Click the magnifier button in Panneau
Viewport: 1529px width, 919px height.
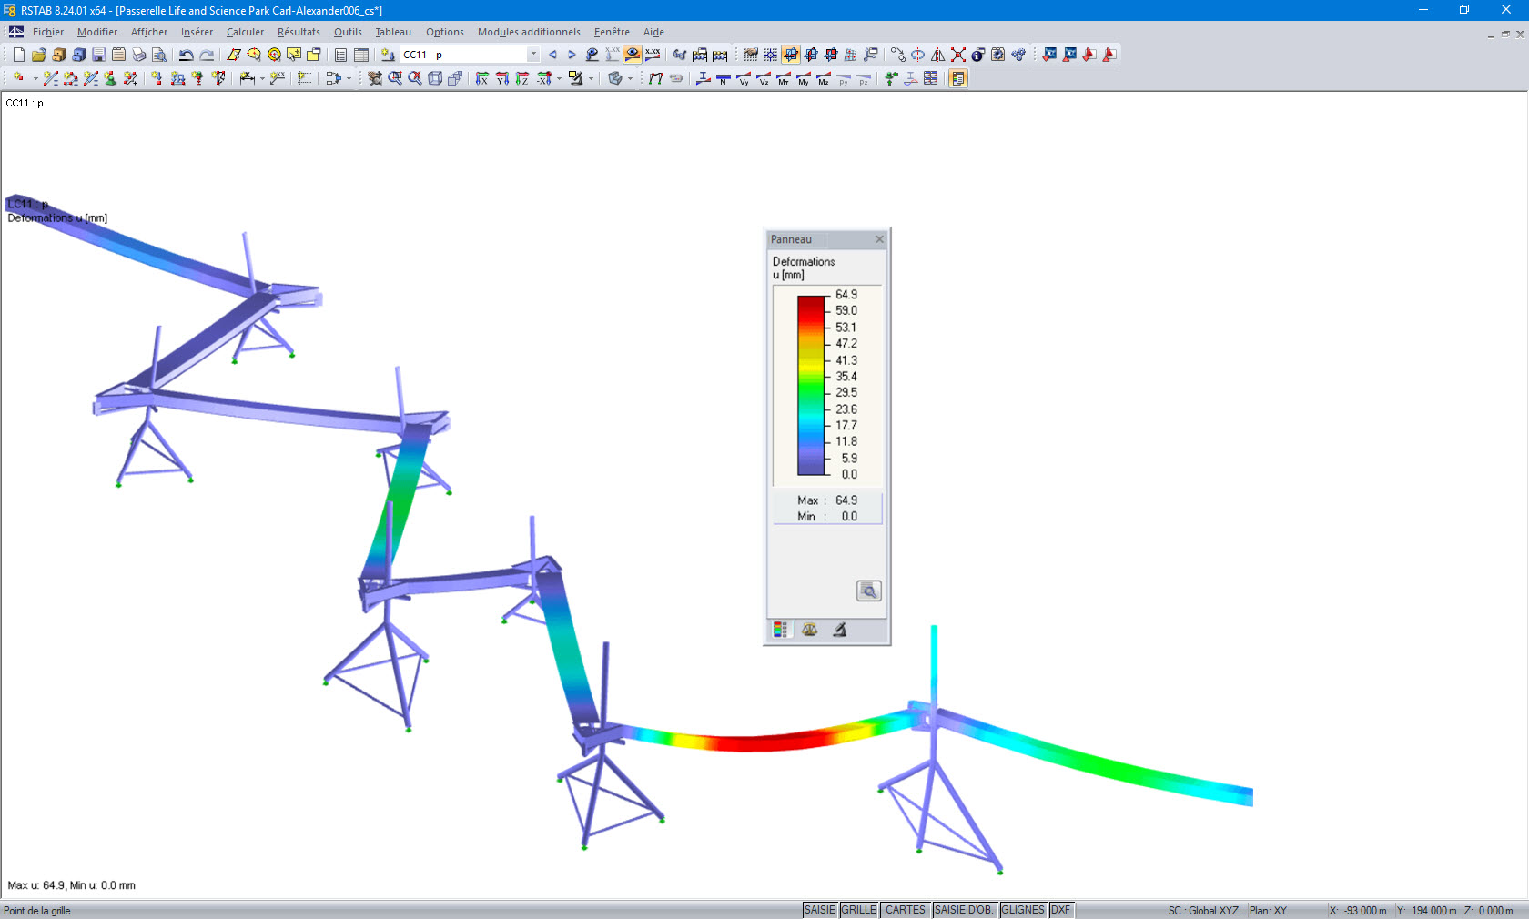point(869,591)
